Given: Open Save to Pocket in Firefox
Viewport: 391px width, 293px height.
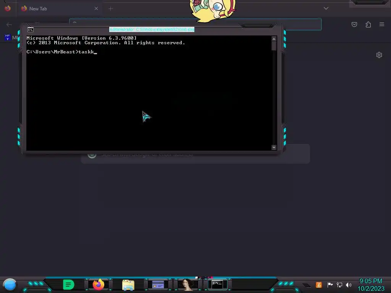Looking at the screenshot, I should 354,24.
